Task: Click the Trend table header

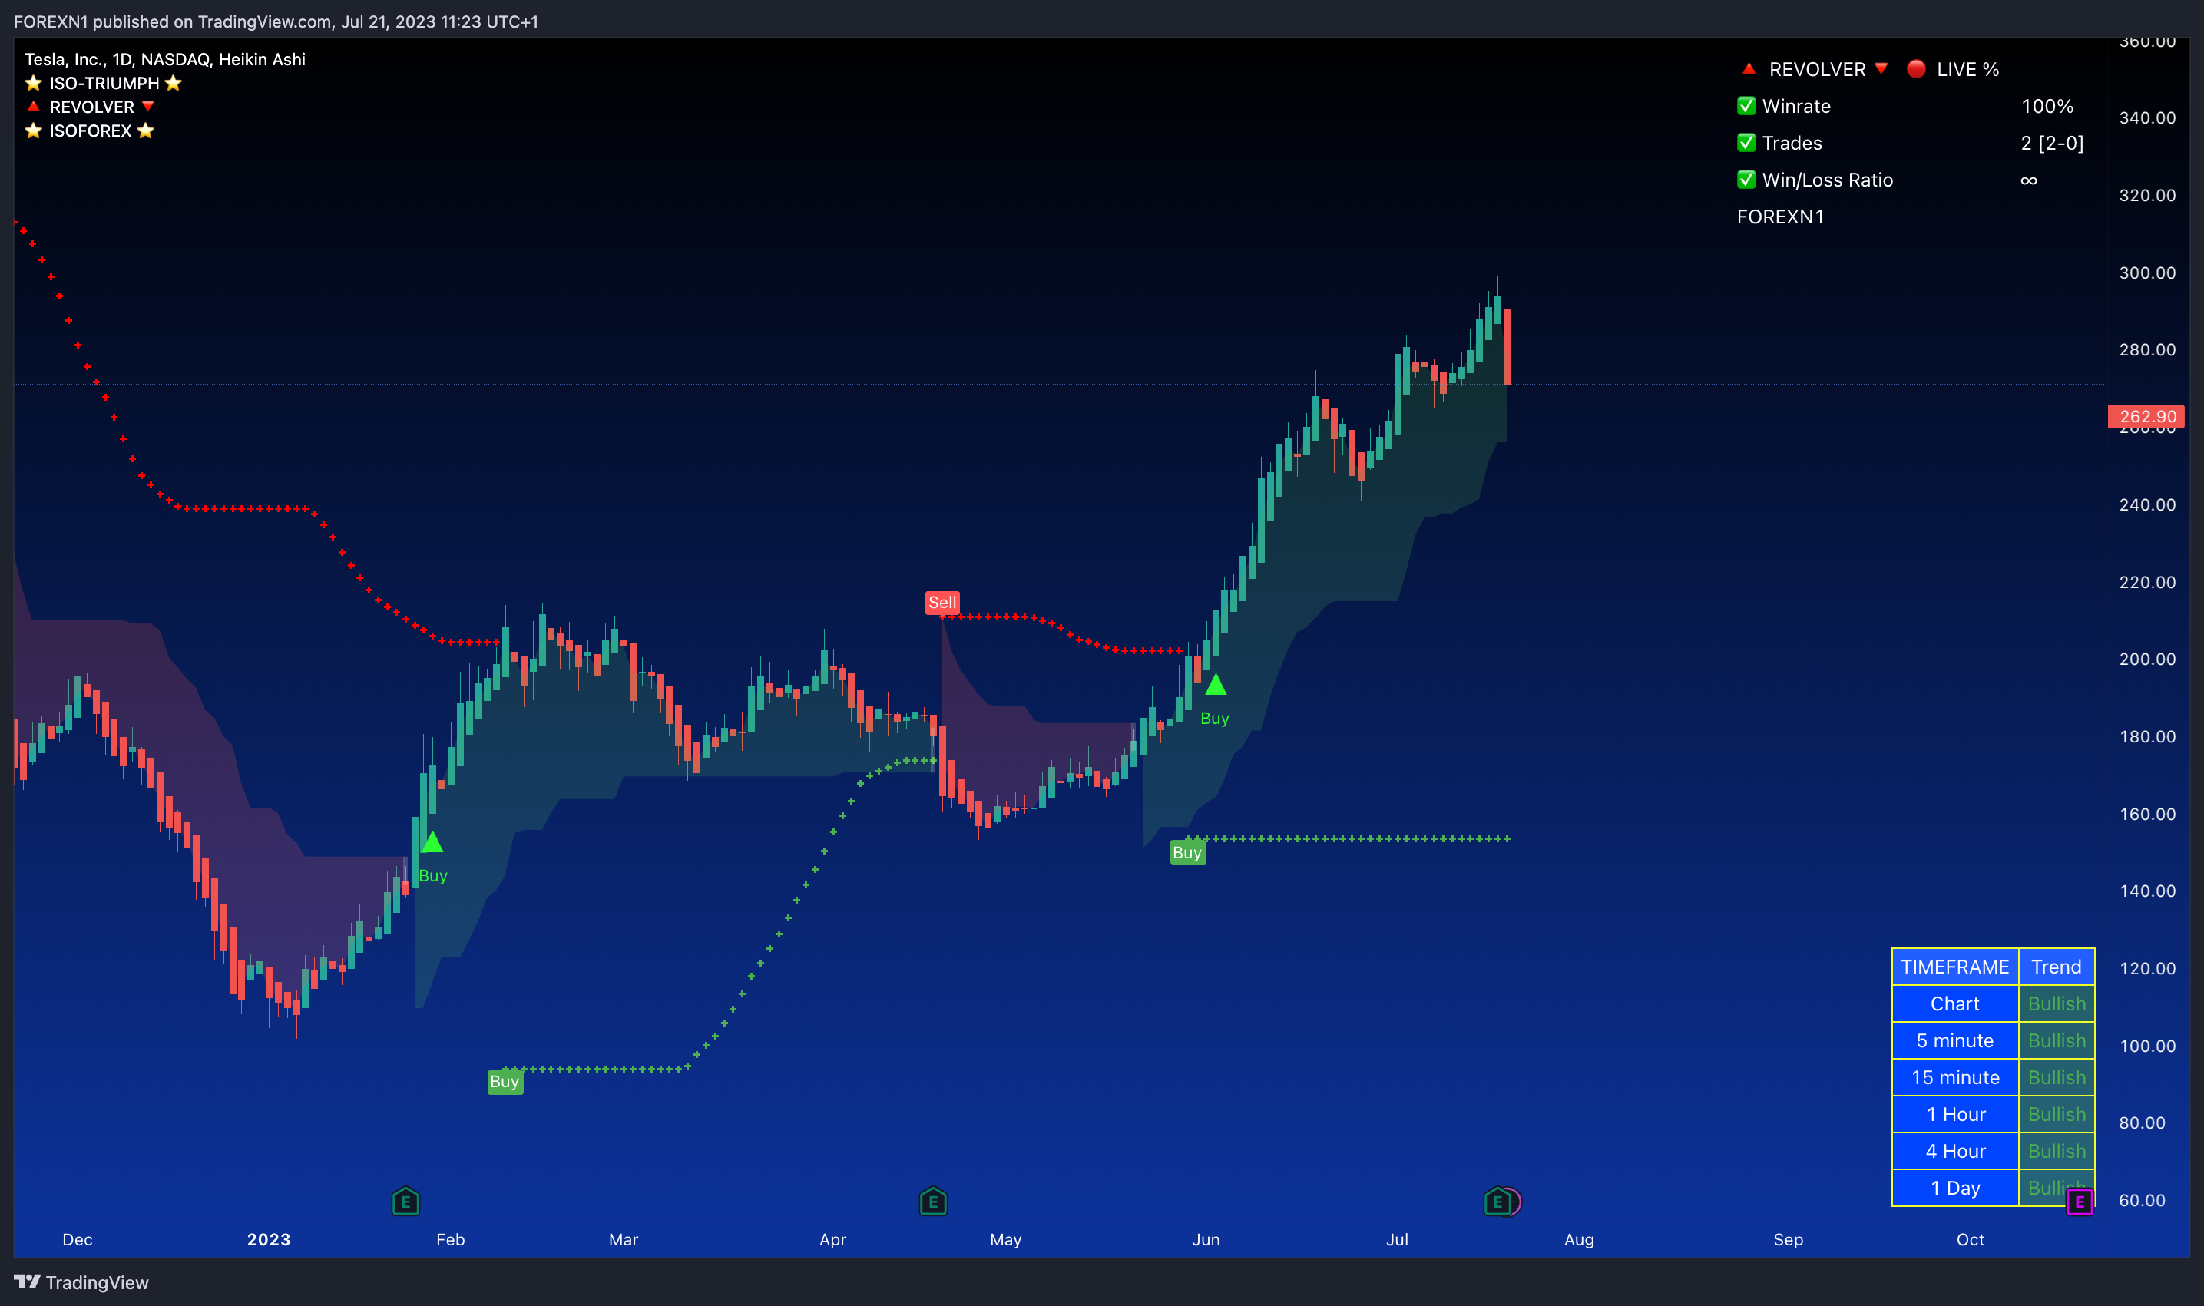Action: coord(2056,967)
